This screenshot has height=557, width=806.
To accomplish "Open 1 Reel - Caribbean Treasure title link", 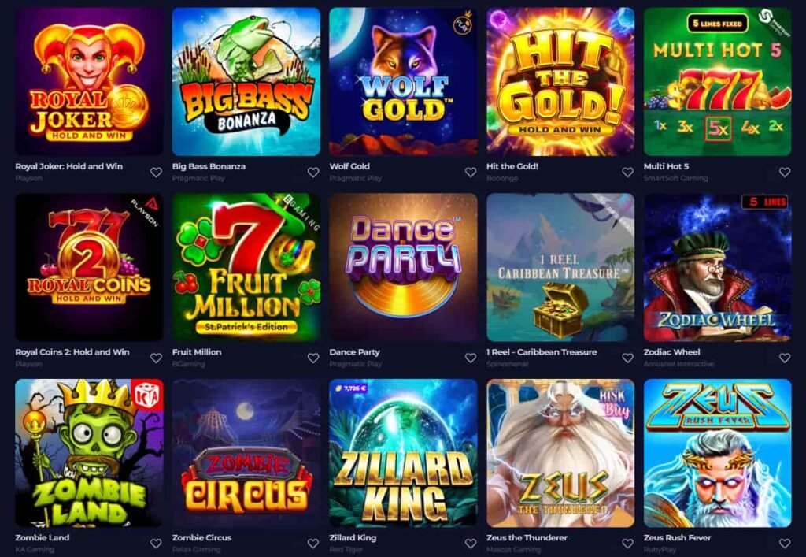I will 542,352.
